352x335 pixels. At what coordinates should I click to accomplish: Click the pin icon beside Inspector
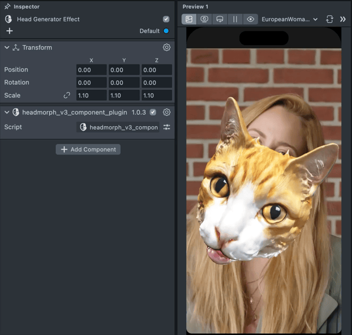click(x=8, y=7)
